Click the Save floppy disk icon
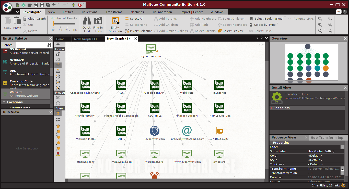Image resolution: width=349 pixels, height=189 pixels. point(36,5)
